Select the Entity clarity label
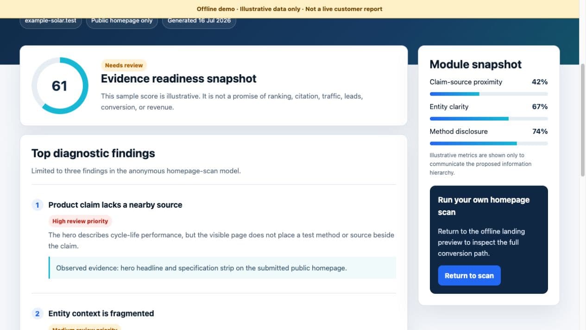 coord(449,107)
